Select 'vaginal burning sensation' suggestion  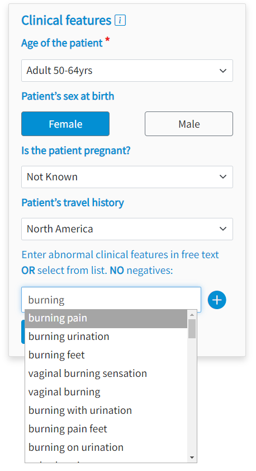[x=106, y=374]
